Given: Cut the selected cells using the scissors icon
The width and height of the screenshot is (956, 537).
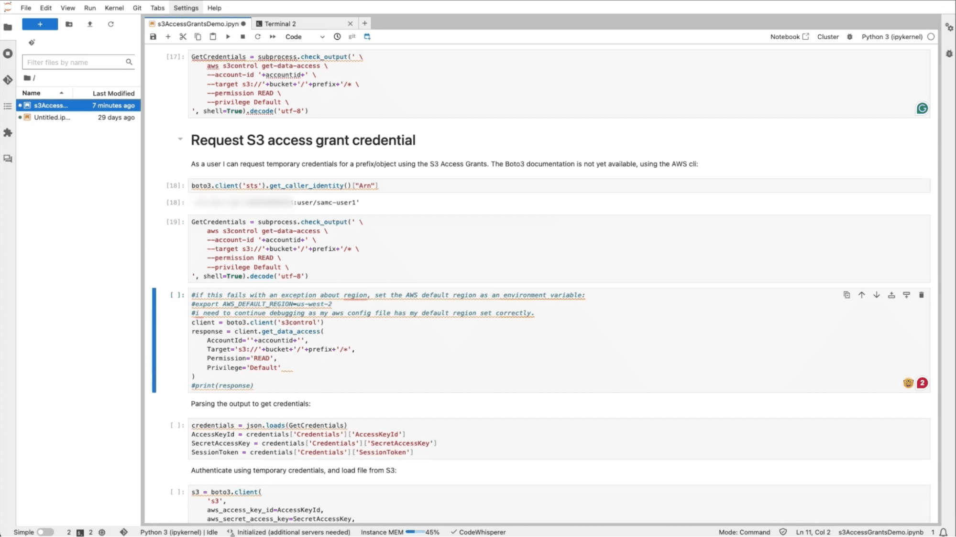Looking at the screenshot, I should 183,37.
